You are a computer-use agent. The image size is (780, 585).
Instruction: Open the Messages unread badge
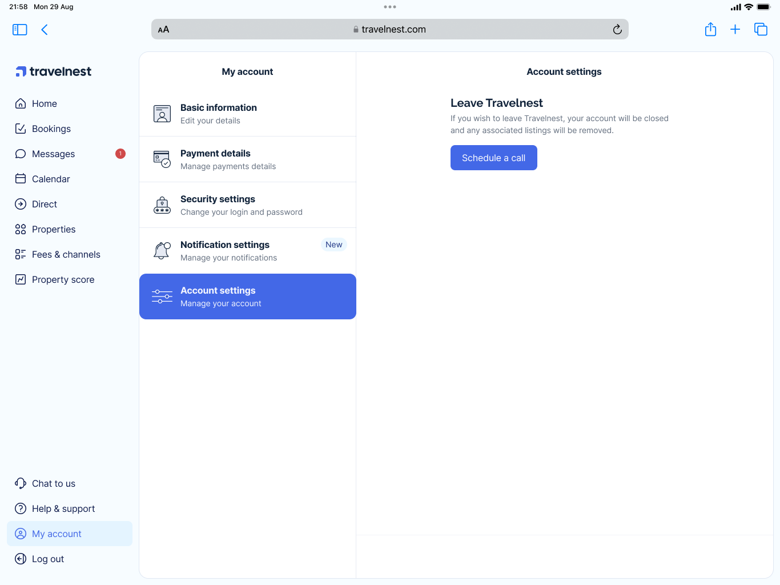[x=120, y=154]
